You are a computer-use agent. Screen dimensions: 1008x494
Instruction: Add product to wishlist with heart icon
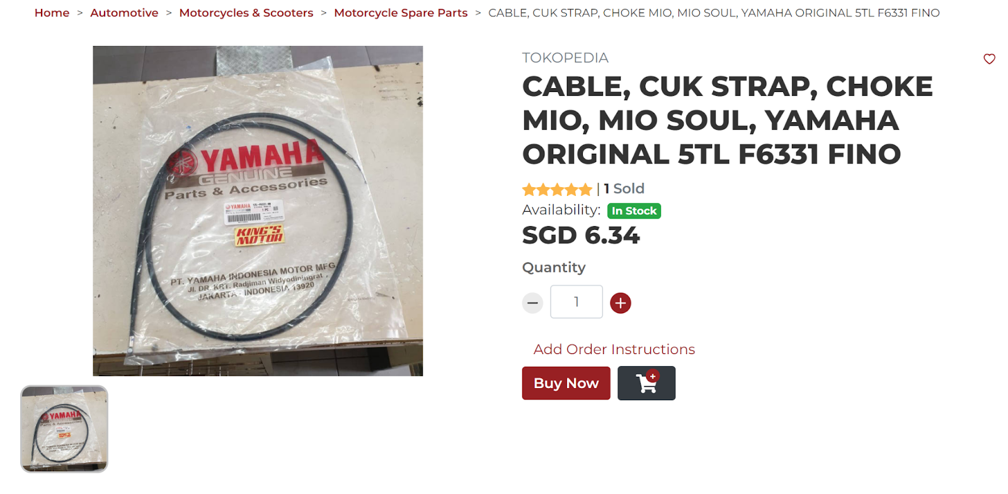[989, 59]
